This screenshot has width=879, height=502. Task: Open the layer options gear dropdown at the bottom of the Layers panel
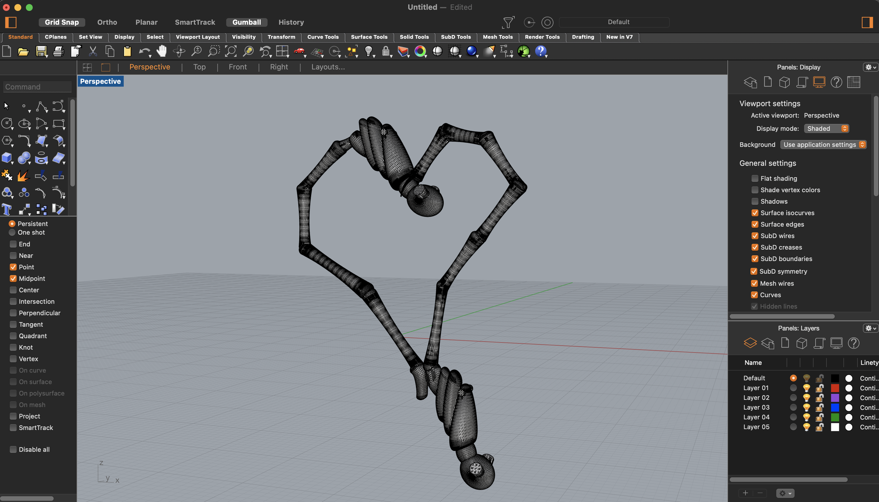tap(785, 493)
